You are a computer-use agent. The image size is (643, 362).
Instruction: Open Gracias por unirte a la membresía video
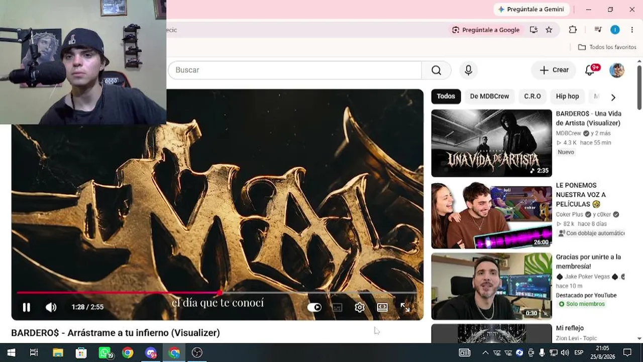pos(588,261)
